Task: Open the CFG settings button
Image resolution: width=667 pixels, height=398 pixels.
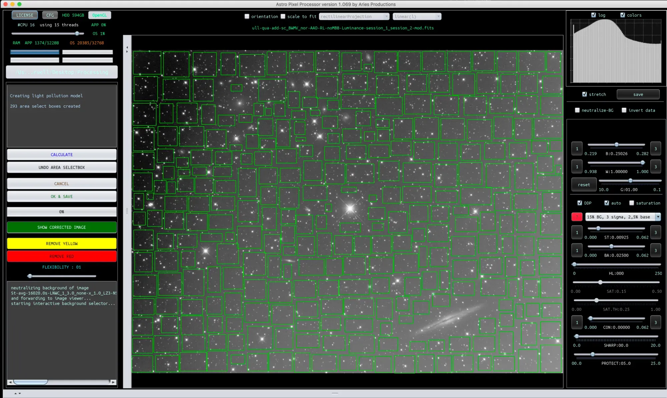Action: [50, 15]
